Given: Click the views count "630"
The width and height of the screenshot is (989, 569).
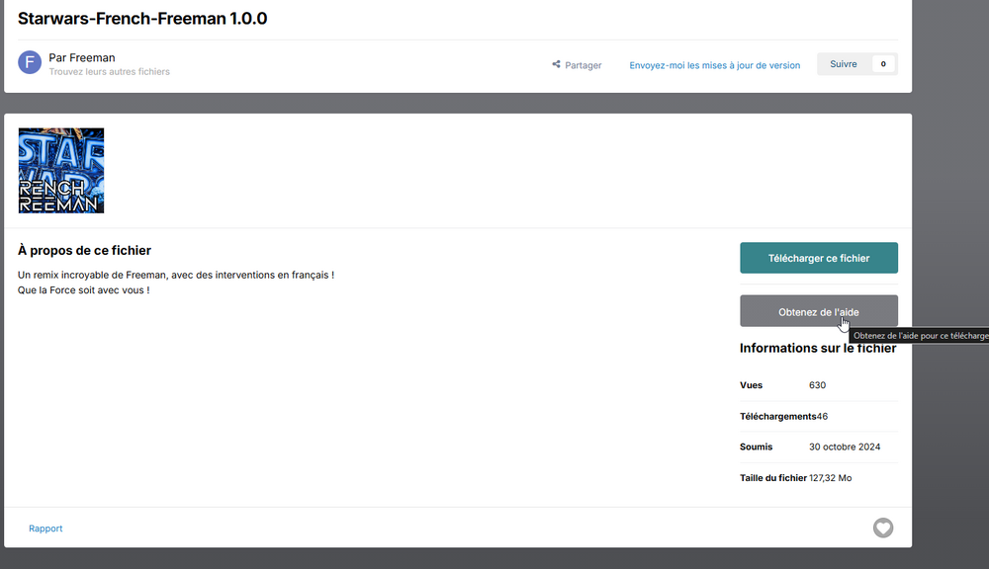Looking at the screenshot, I should pos(817,385).
